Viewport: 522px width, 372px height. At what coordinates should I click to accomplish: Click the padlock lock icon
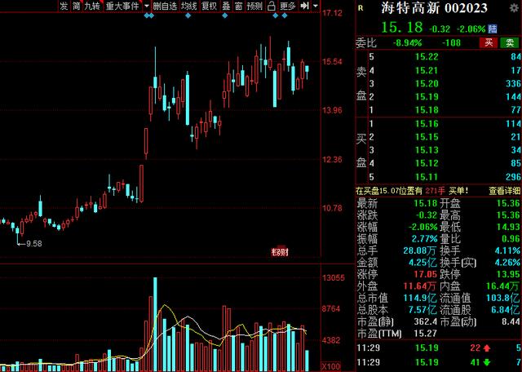[272, 6]
